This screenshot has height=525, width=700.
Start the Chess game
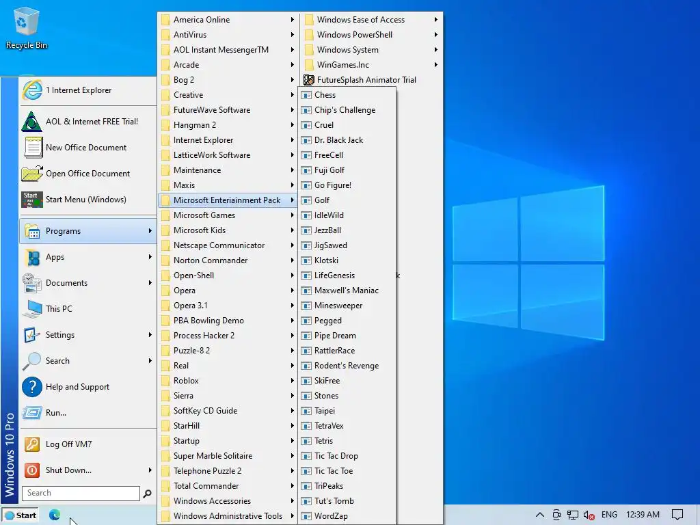tap(347, 95)
